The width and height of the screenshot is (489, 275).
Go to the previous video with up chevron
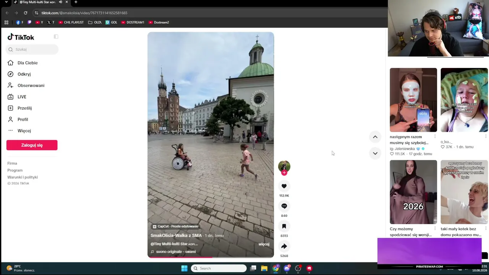[x=375, y=137]
